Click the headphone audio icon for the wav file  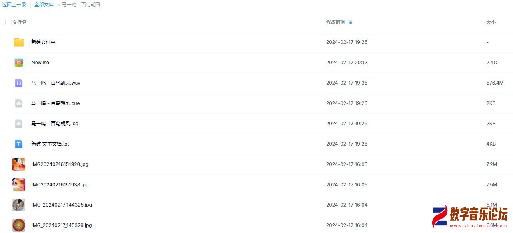point(19,83)
